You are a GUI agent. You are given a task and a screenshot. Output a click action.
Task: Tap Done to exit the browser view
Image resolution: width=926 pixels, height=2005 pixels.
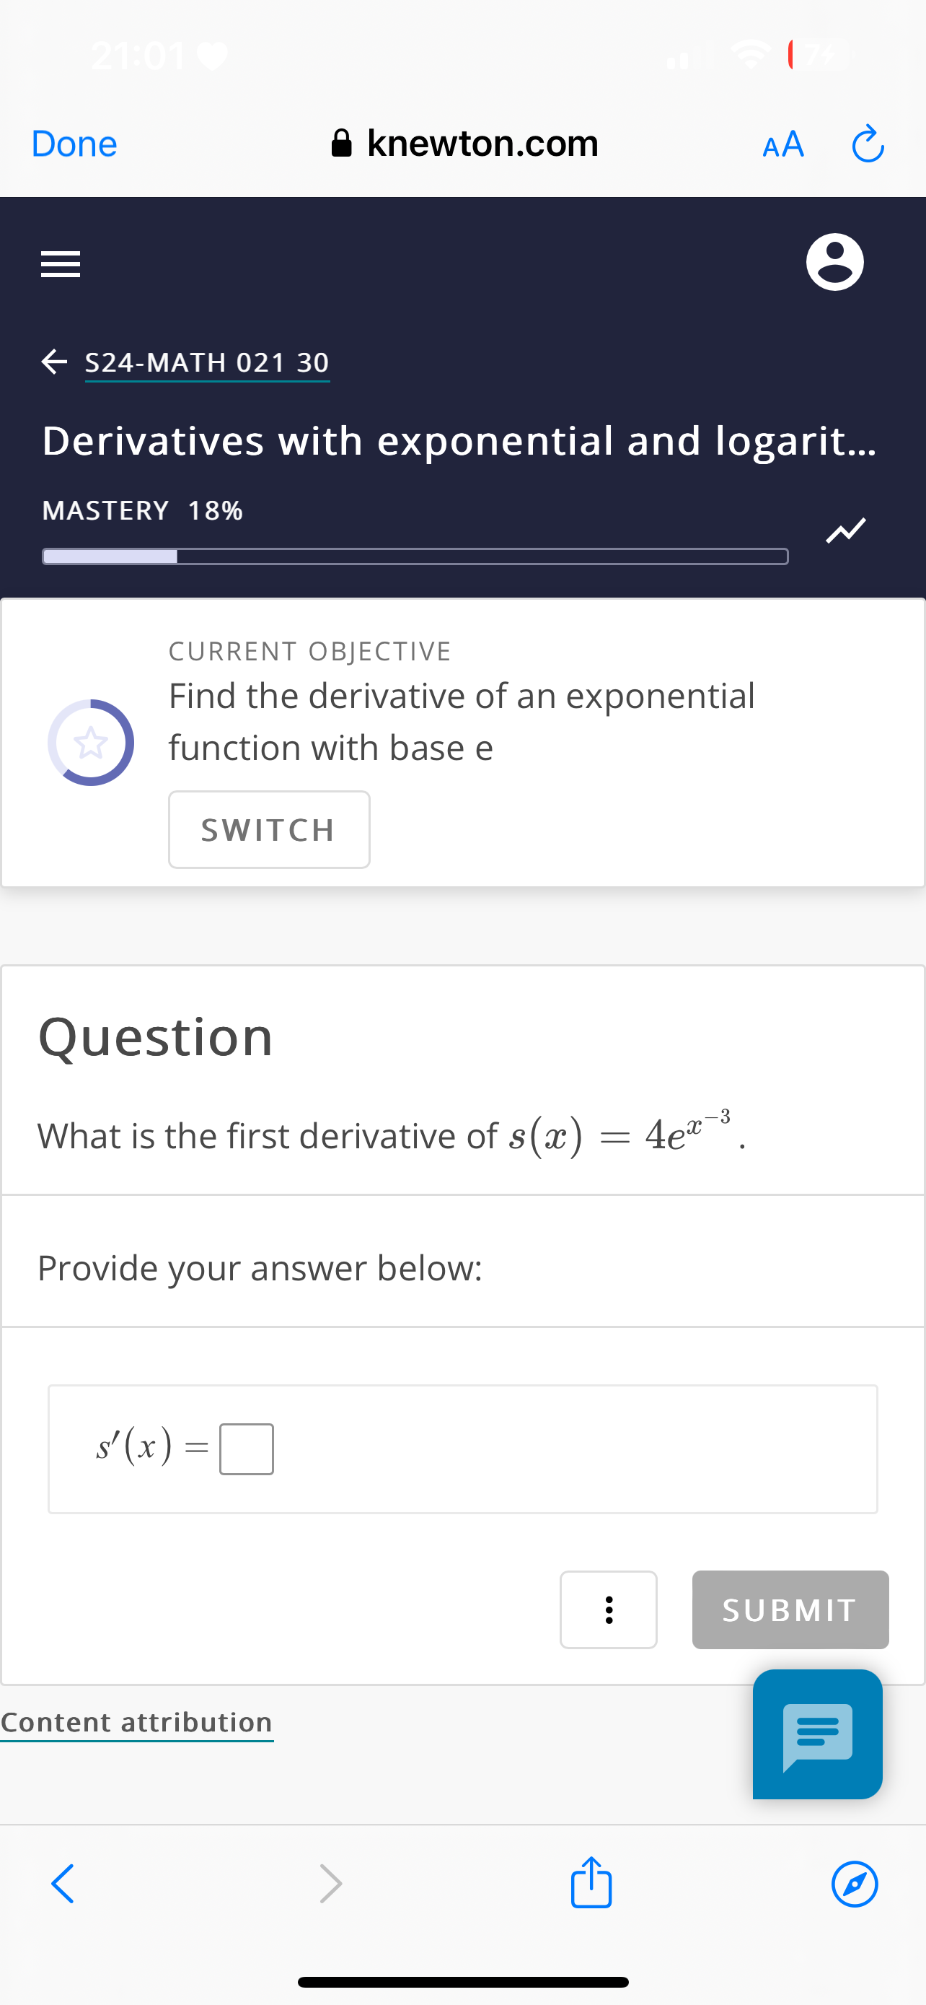pyautogui.click(x=73, y=143)
